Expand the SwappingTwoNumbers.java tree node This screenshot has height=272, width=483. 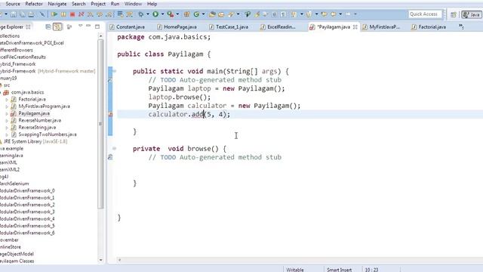(x=7, y=134)
